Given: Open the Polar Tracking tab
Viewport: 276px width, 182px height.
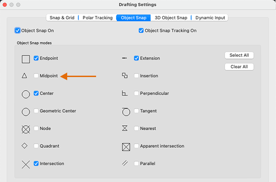Looking at the screenshot, I should [97, 18].
